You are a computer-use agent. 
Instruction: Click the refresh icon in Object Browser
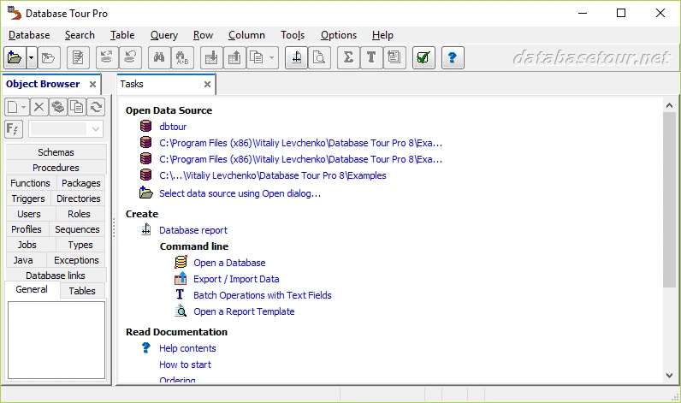pos(96,107)
